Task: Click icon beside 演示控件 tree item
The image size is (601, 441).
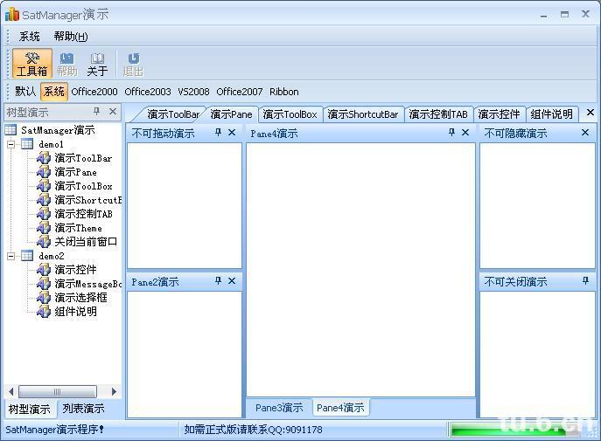Action: [44, 269]
